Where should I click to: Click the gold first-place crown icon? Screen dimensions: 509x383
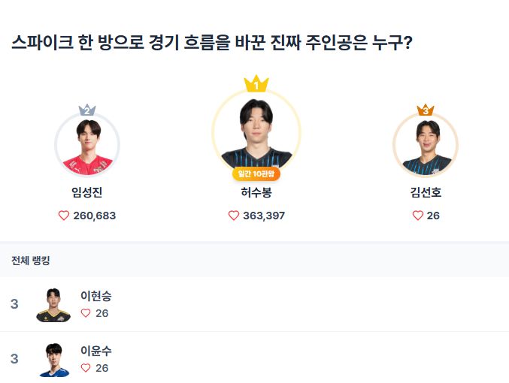tap(256, 84)
